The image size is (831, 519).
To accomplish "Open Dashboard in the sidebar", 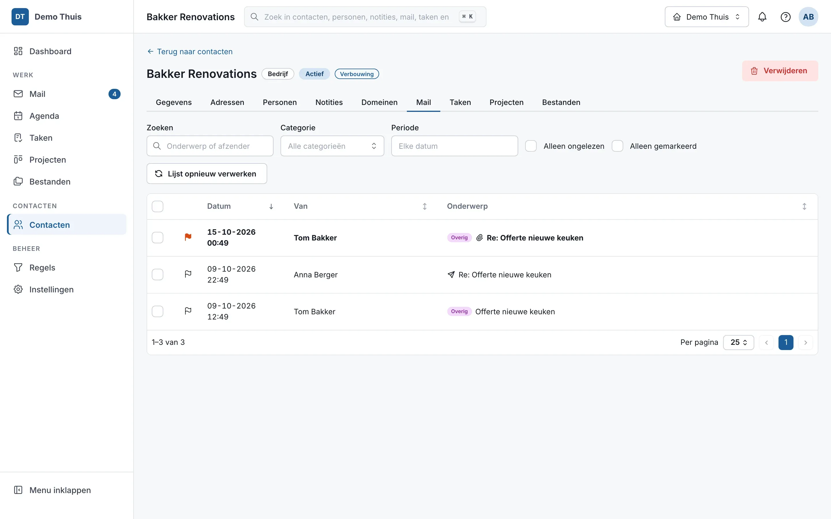I will [x=67, y=51].
